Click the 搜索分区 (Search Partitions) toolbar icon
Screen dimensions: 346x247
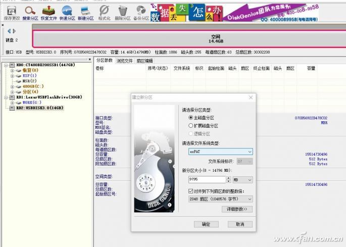coord(31,12)
